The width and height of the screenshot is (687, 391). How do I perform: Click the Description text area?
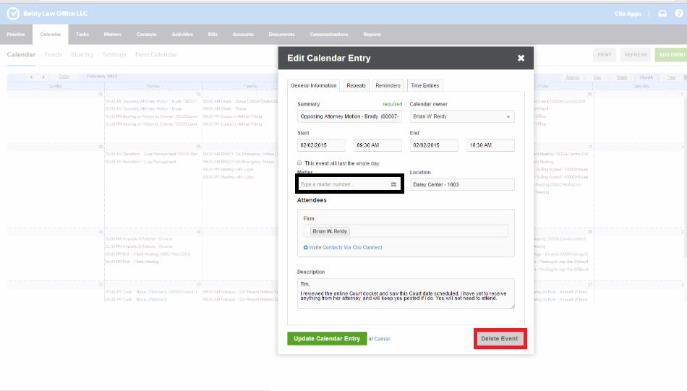coord(406,293)
